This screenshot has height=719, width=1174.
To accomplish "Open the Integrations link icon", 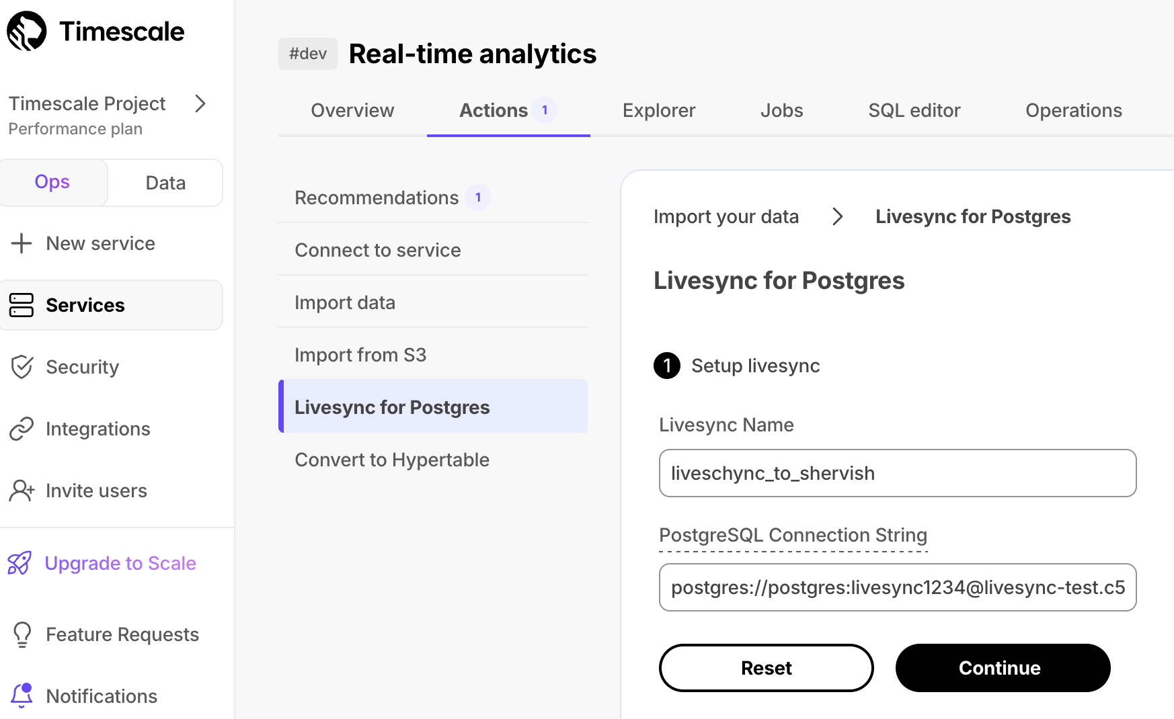I will click(22, 429).
